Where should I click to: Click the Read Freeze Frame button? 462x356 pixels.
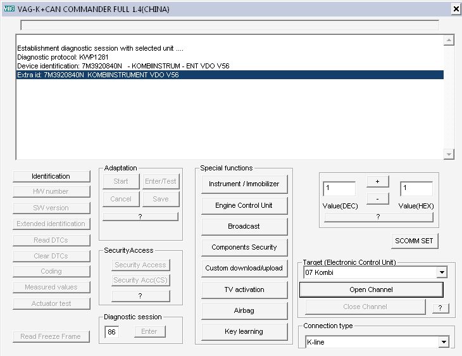[51, 336]
